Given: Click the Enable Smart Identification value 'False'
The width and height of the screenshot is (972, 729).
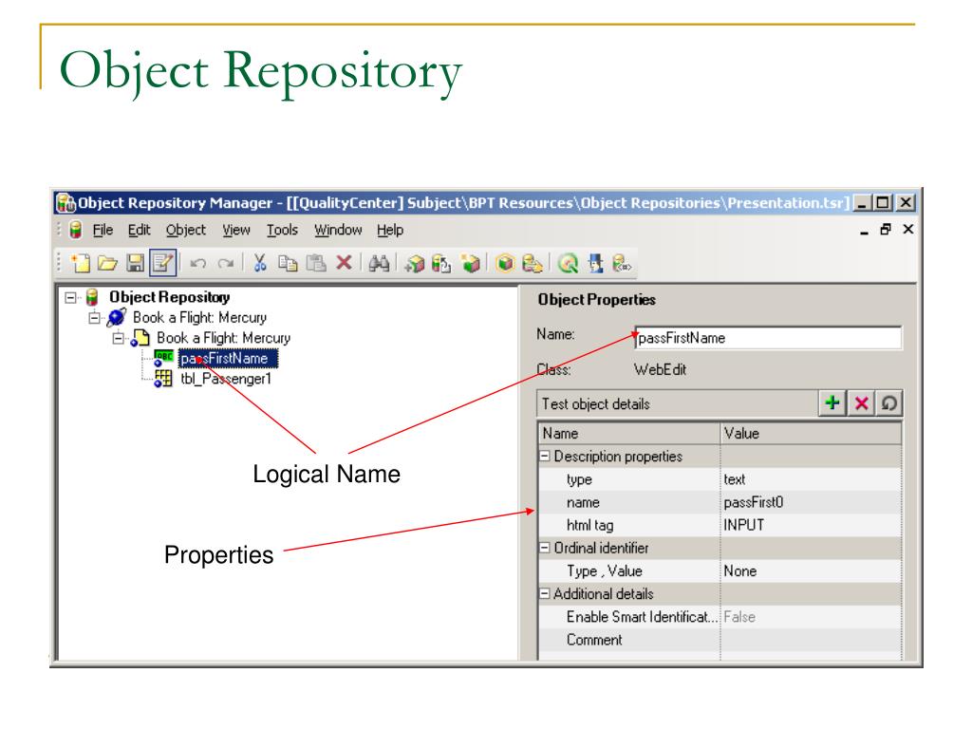Looking at the screenshot, I should tap(739, 617).
